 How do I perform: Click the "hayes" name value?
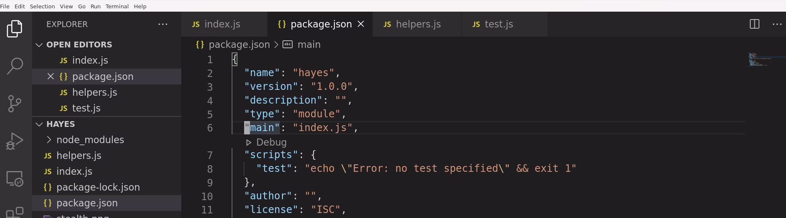click(313, 73)
